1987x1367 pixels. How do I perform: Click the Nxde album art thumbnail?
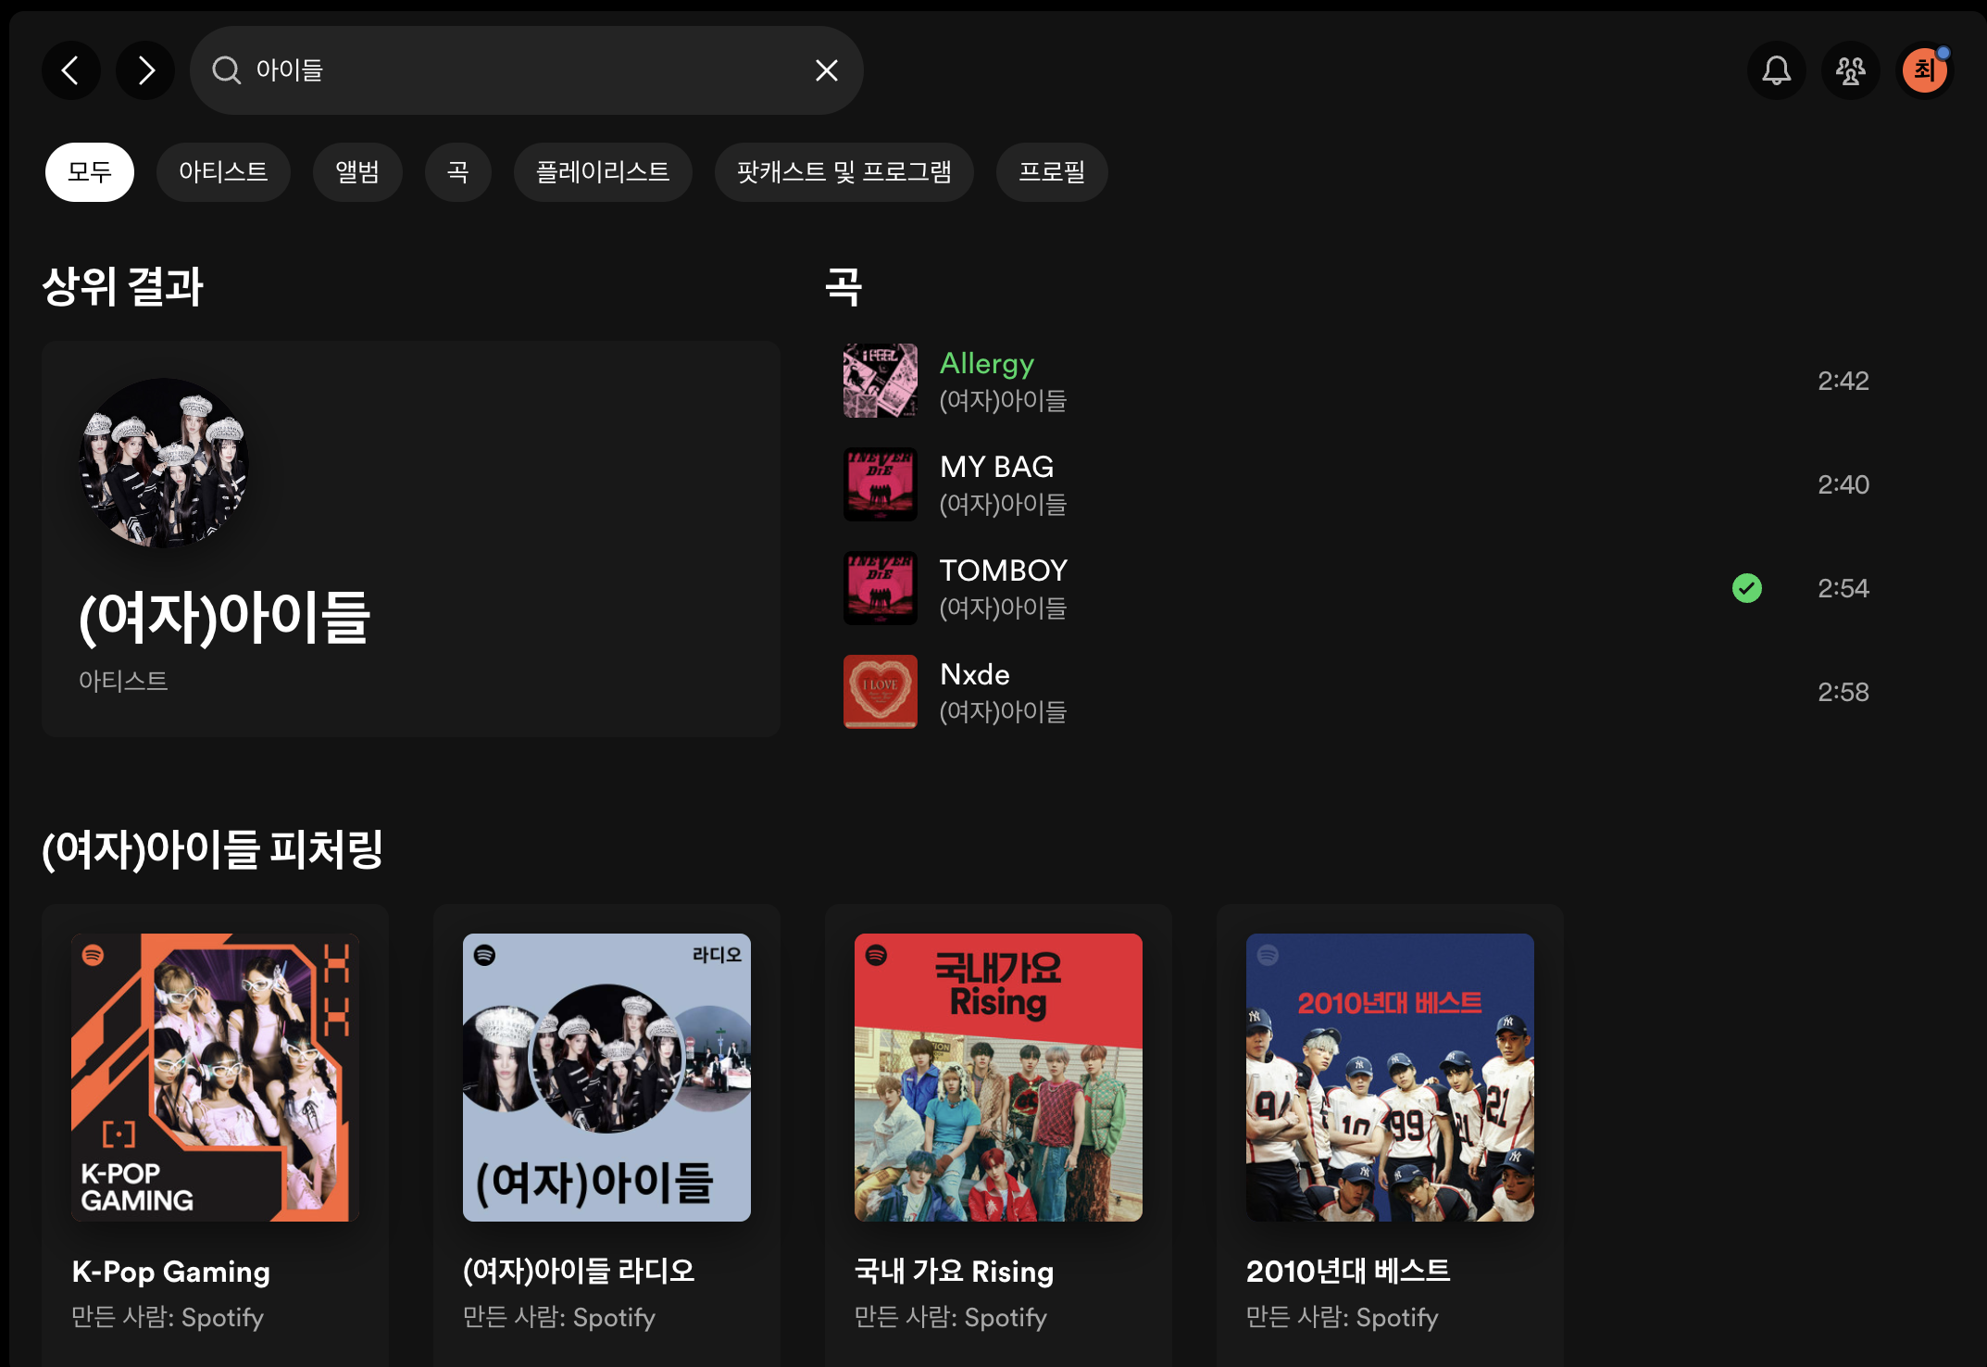point(881,692)
